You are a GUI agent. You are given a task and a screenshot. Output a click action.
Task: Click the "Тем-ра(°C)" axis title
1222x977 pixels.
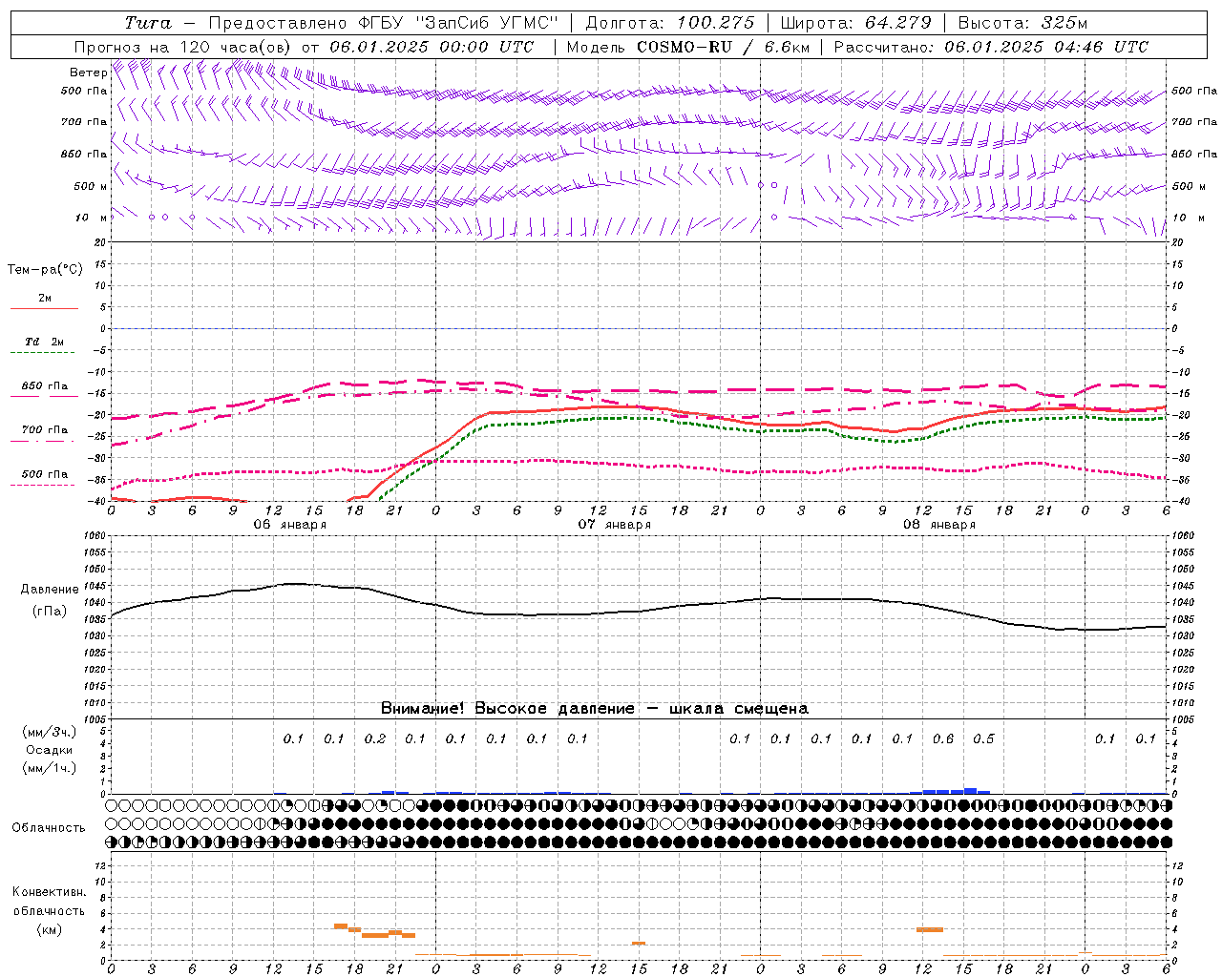click(45, 270)
